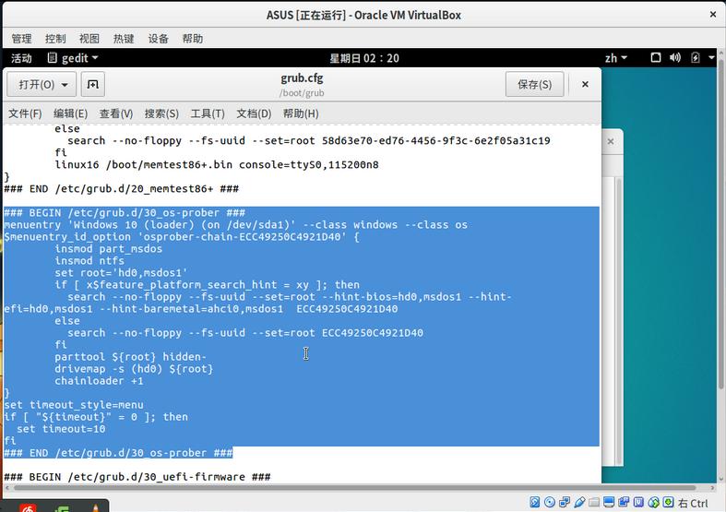This screenshot has height=512, width=726.
Task: Click the keyboard capture green arrow icon
Action: point(668,502)
